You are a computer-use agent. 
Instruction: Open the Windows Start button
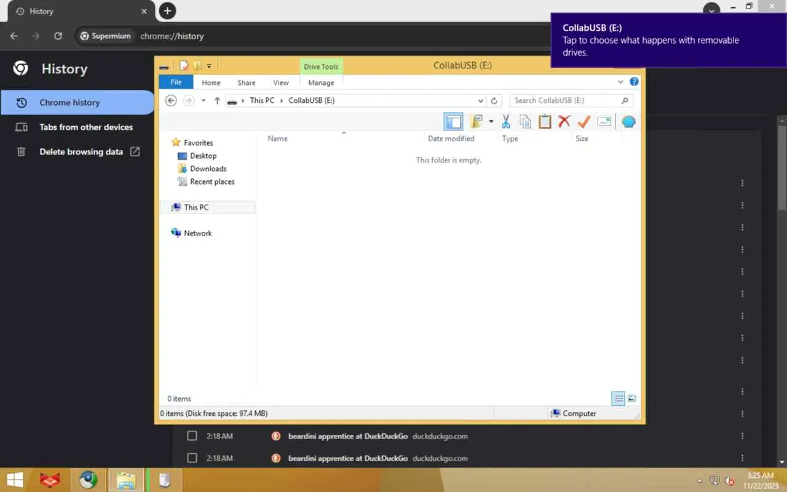click(x=15, y=480)
